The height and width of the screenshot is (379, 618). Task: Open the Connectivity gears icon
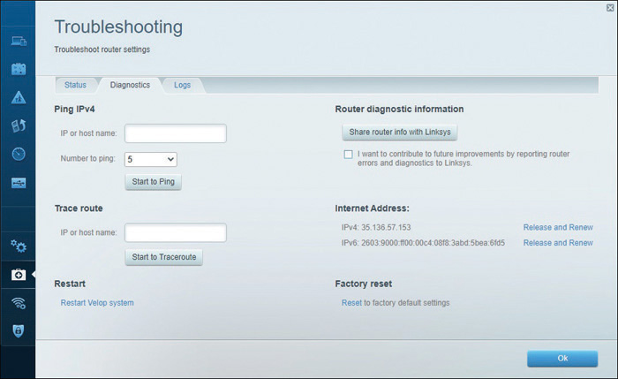point(19,246)
